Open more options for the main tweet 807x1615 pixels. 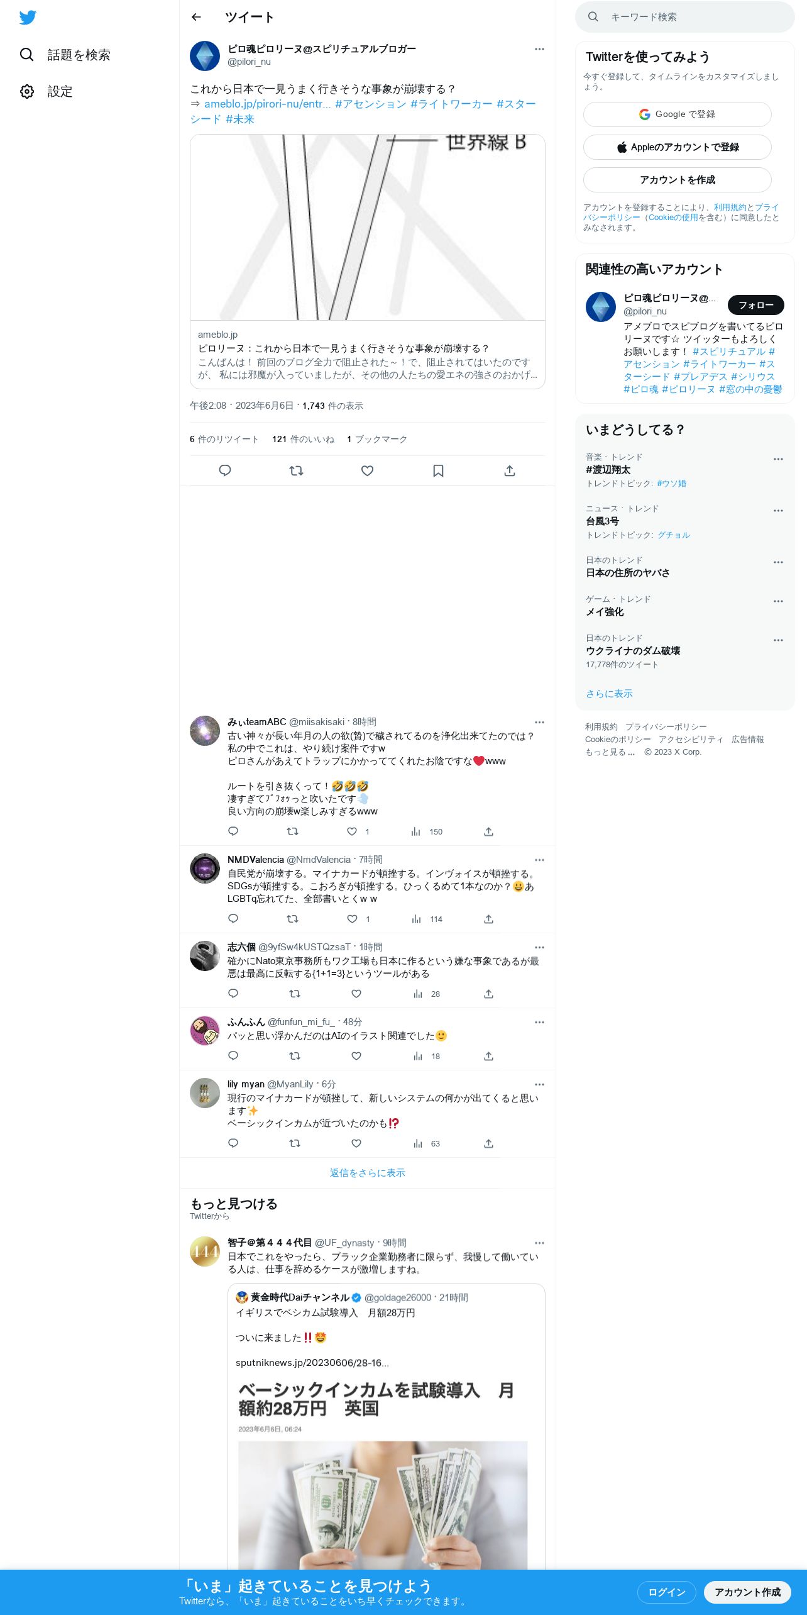pos(539,49)
